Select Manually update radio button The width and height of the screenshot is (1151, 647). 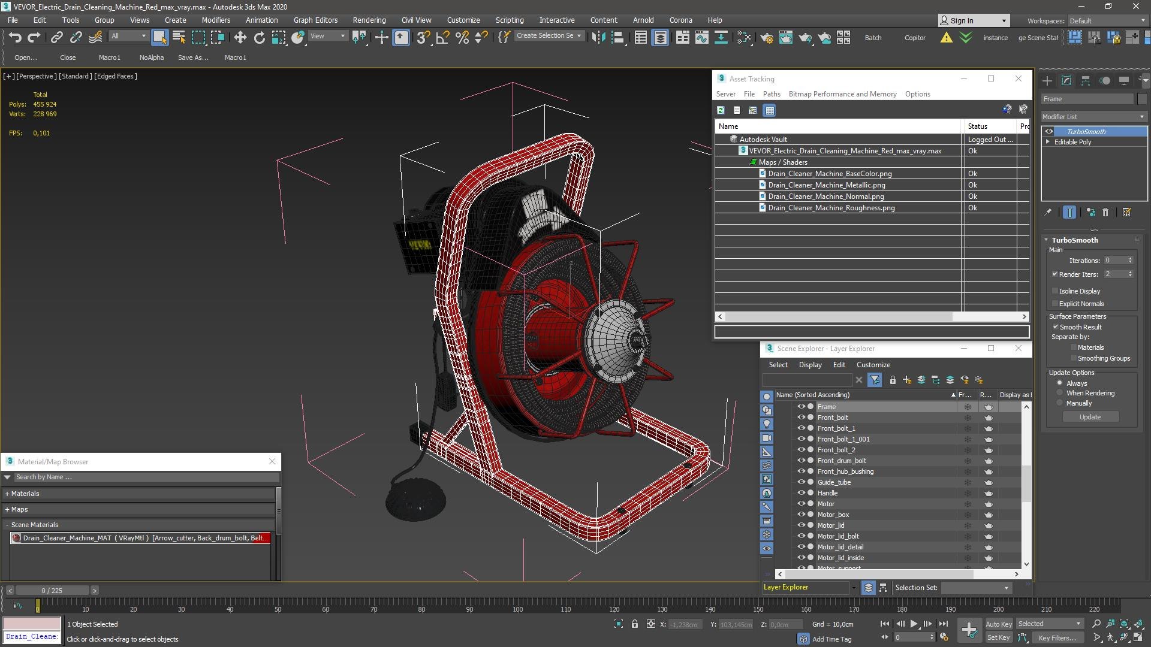[x=1059, y=403]
